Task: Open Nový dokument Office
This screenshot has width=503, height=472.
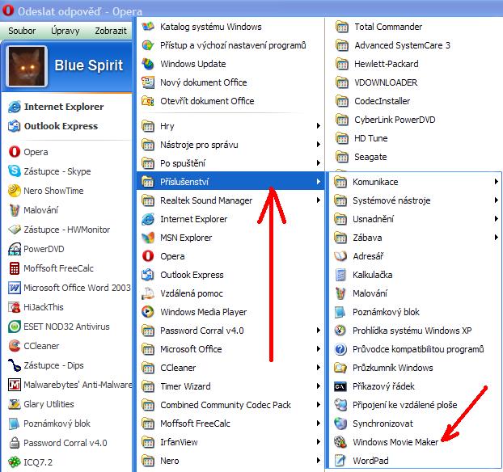Action: [230, 82]
